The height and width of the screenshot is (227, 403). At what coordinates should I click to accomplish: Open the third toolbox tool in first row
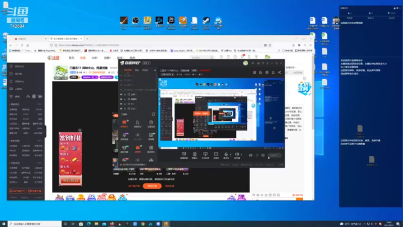click(x=151, y=124)
